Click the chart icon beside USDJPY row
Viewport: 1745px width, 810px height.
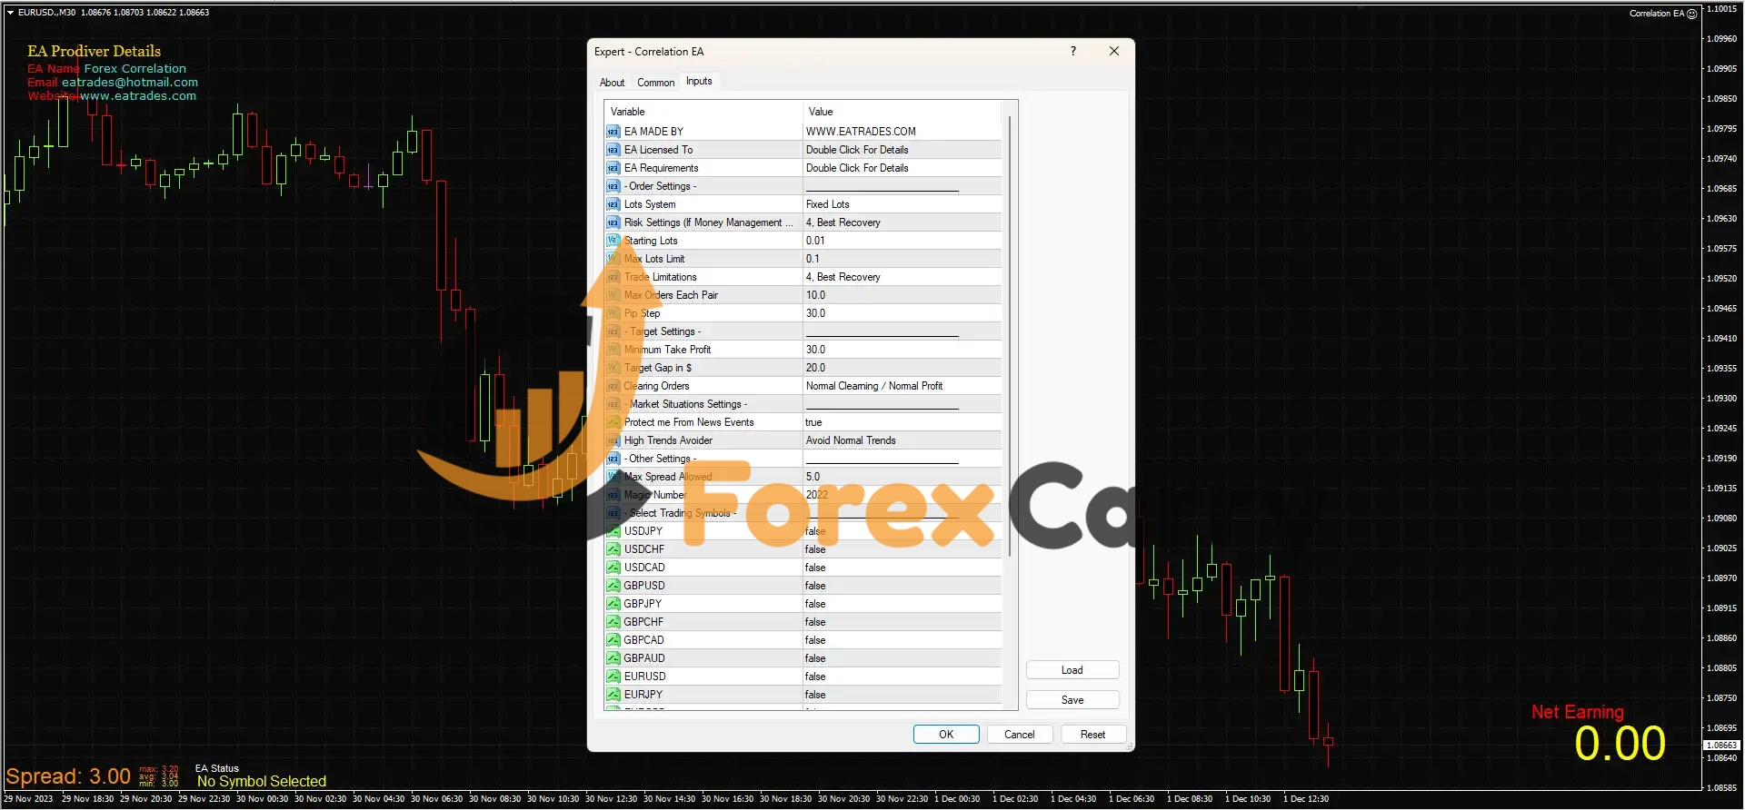pyautogui.click(x=613, y=531)
